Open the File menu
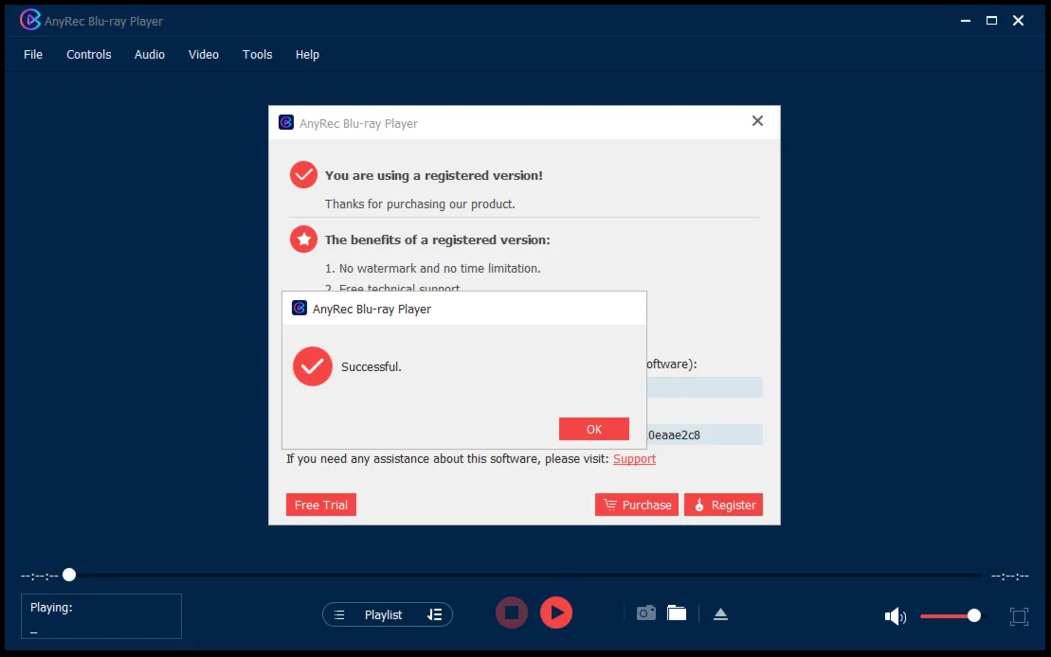This screenshot has width=1051, height=657. [33, 55]
